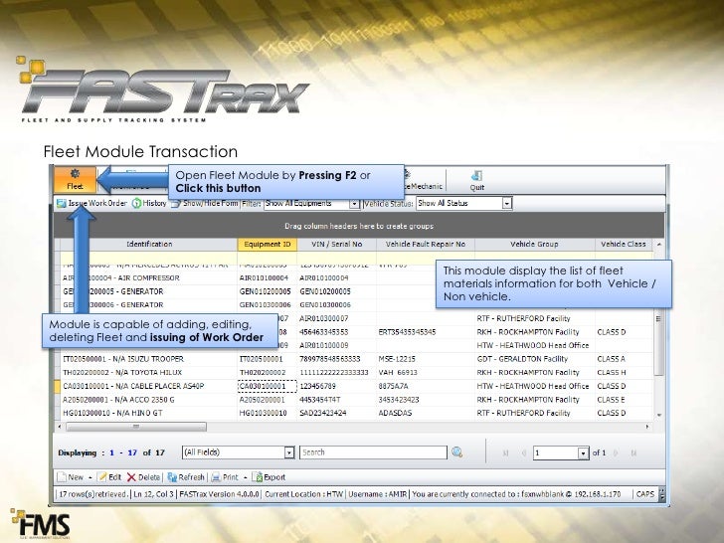Viewport: 724px width, 543px height.
Task: Click the Edit button
Action: click(x=109, y=477)
